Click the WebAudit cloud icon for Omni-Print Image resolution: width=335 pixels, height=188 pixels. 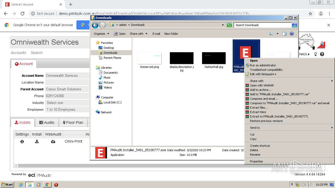(x=53, y=142)
